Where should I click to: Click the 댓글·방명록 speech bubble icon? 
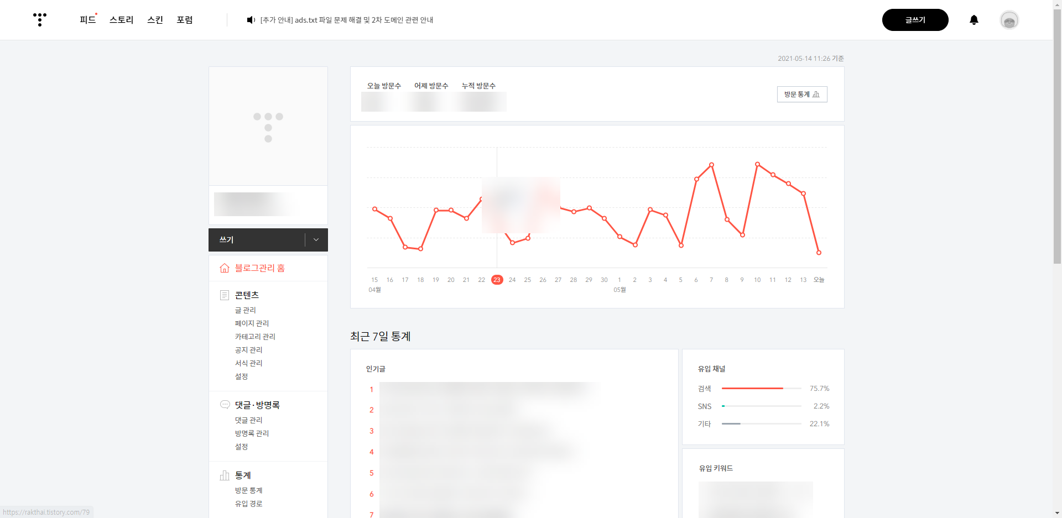coord(225,405)
